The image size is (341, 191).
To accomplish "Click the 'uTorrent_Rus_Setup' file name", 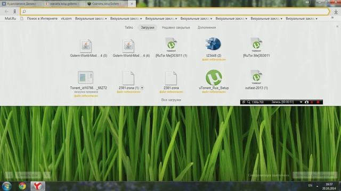I will pos(214,88).
